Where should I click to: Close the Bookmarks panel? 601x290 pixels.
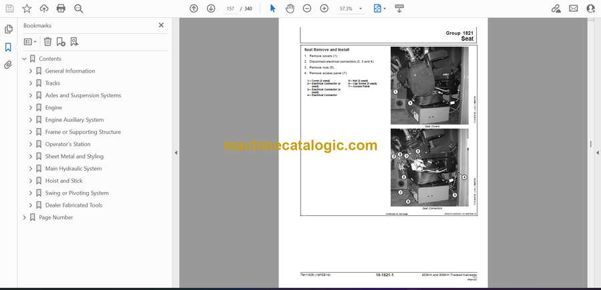161,25
